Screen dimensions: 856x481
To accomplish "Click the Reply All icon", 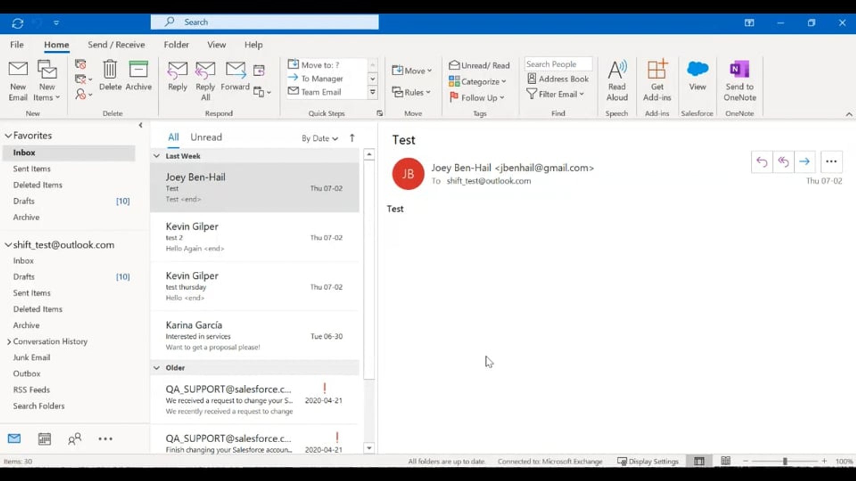I will coord(205,80).
